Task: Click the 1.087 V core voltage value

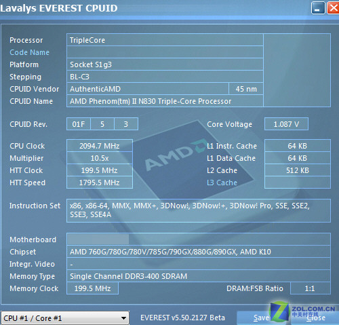Action: pyautogui.click(x=286, y=124)
